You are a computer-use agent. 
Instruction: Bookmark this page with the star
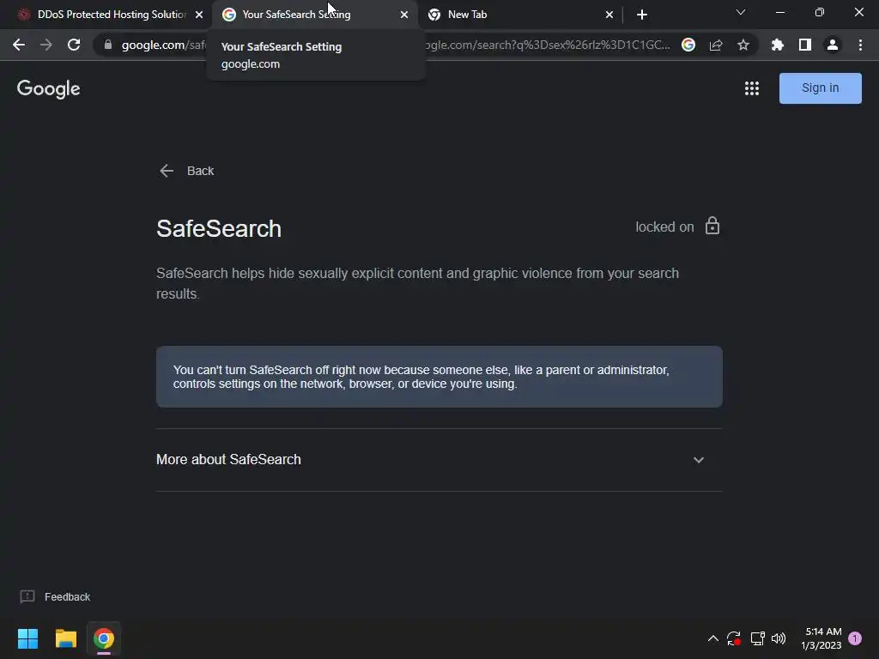point(743,45)
